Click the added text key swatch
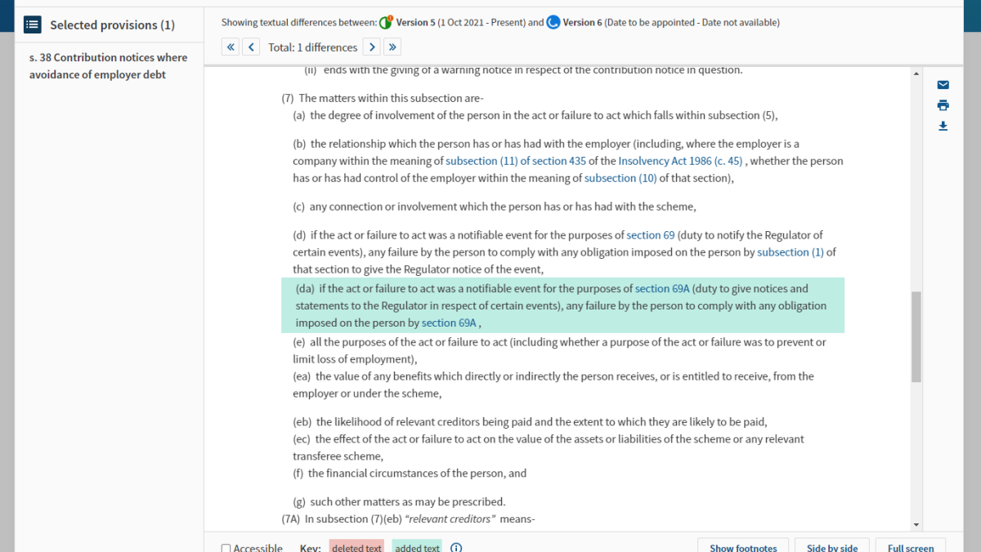Screen dimensions: 981x552 [417, 546]
